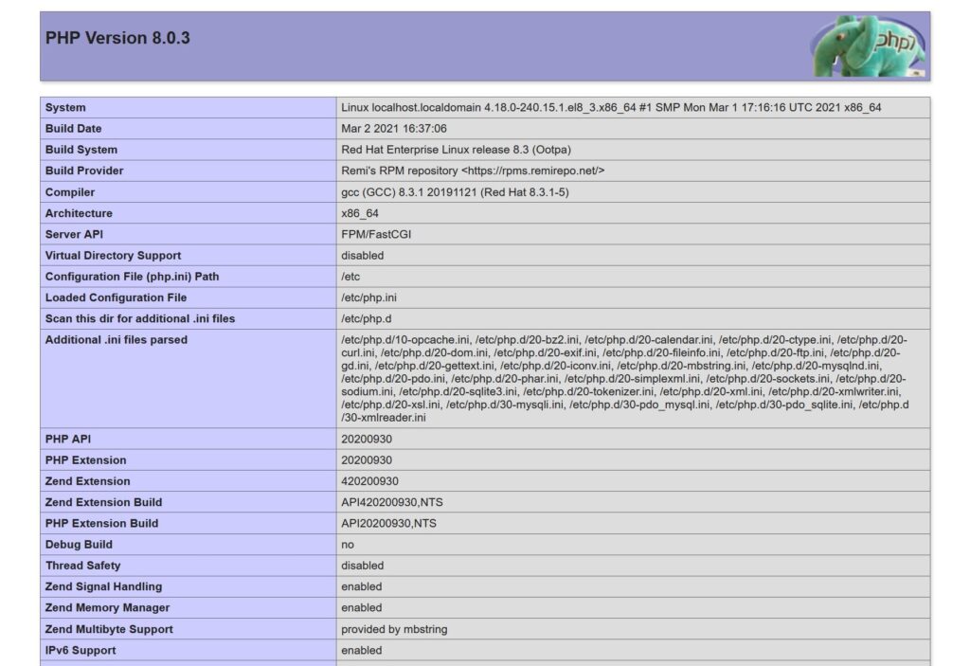Select the 'x86_64' architecture value

click(x=360, y=213)
